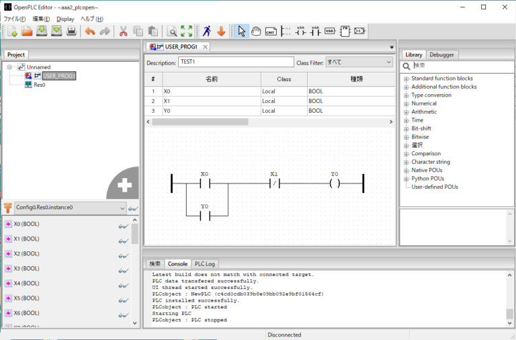Image resolution: width=516 pixels, height=340 pixels.
Task: Click the orange down-arrow transfer icon
Action: [x=220, y=31]
